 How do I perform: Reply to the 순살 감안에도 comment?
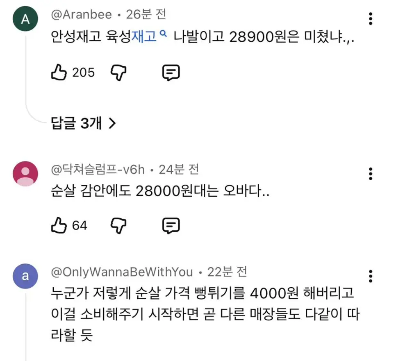[171, 225]
